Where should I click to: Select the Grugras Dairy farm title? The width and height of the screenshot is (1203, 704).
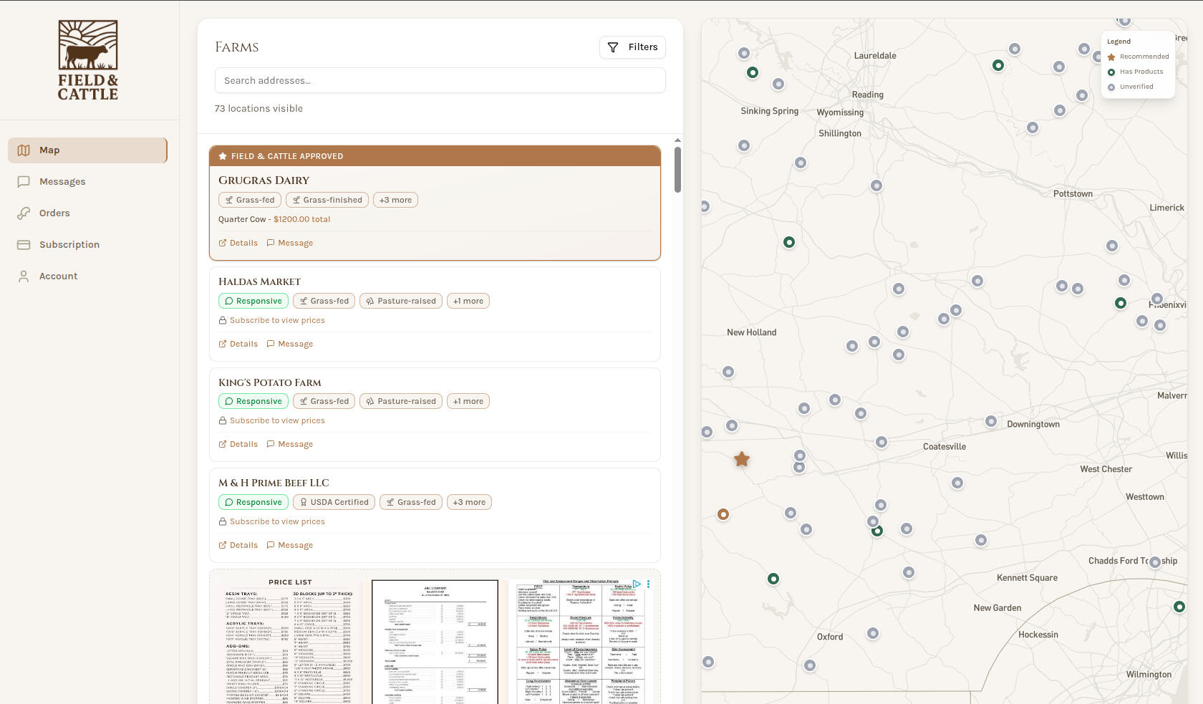coord(264,180)
